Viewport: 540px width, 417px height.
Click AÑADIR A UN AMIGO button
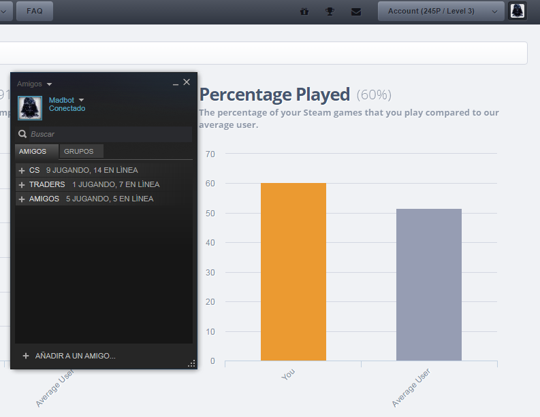(x=69, y=356)
